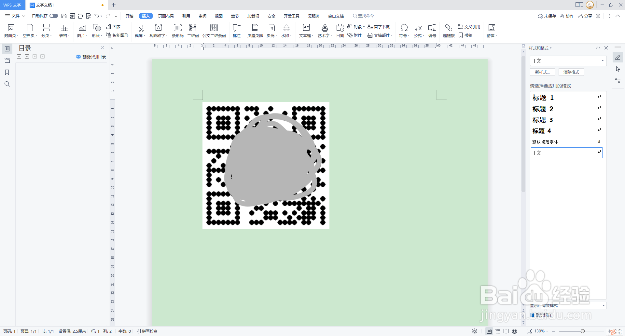Screen dimensions: 625x336
Task: Insert a hyperlink (超链接)
Action: click(x=449, y=31)
